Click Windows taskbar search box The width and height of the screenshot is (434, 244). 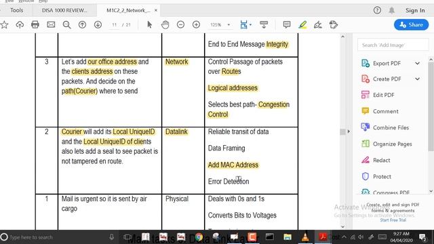pos(58,237)
